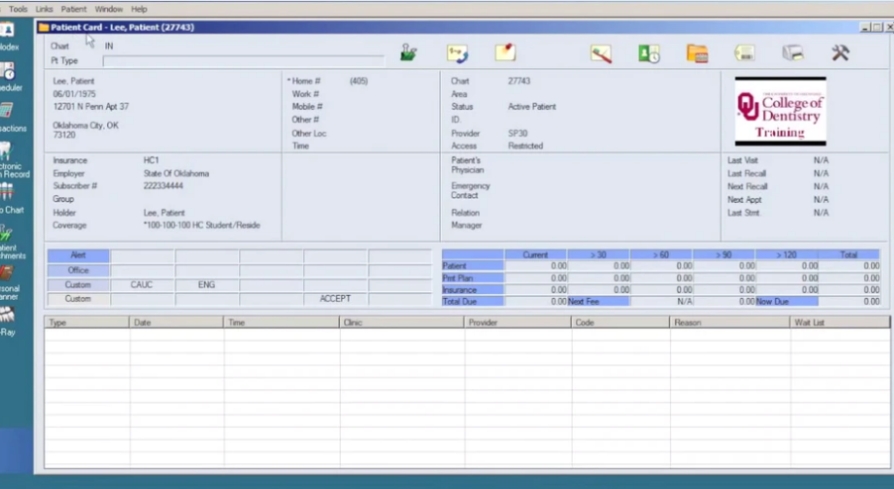Viewport: 894px width, 489px height.
Task: Click the barcode label tag icon
Action: tap(744, 52)
